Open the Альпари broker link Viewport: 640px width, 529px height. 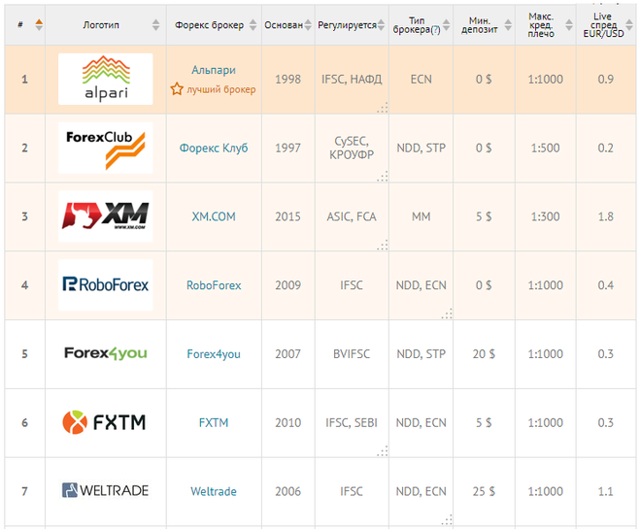coord(214,70)
